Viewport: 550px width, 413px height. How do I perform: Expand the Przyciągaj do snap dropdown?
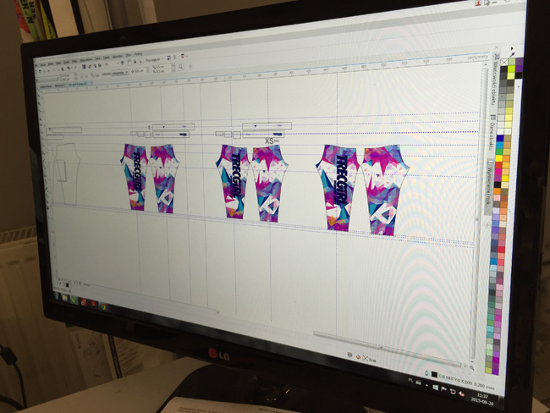pos(155,59)
